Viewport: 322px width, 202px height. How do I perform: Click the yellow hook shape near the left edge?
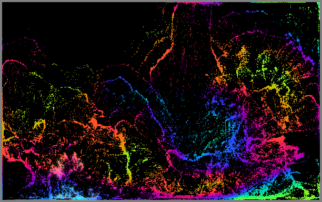point(40,125)
